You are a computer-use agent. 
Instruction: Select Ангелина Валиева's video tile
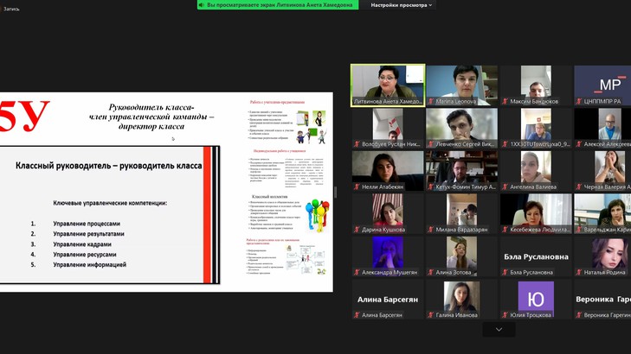(x=536, y=171)
